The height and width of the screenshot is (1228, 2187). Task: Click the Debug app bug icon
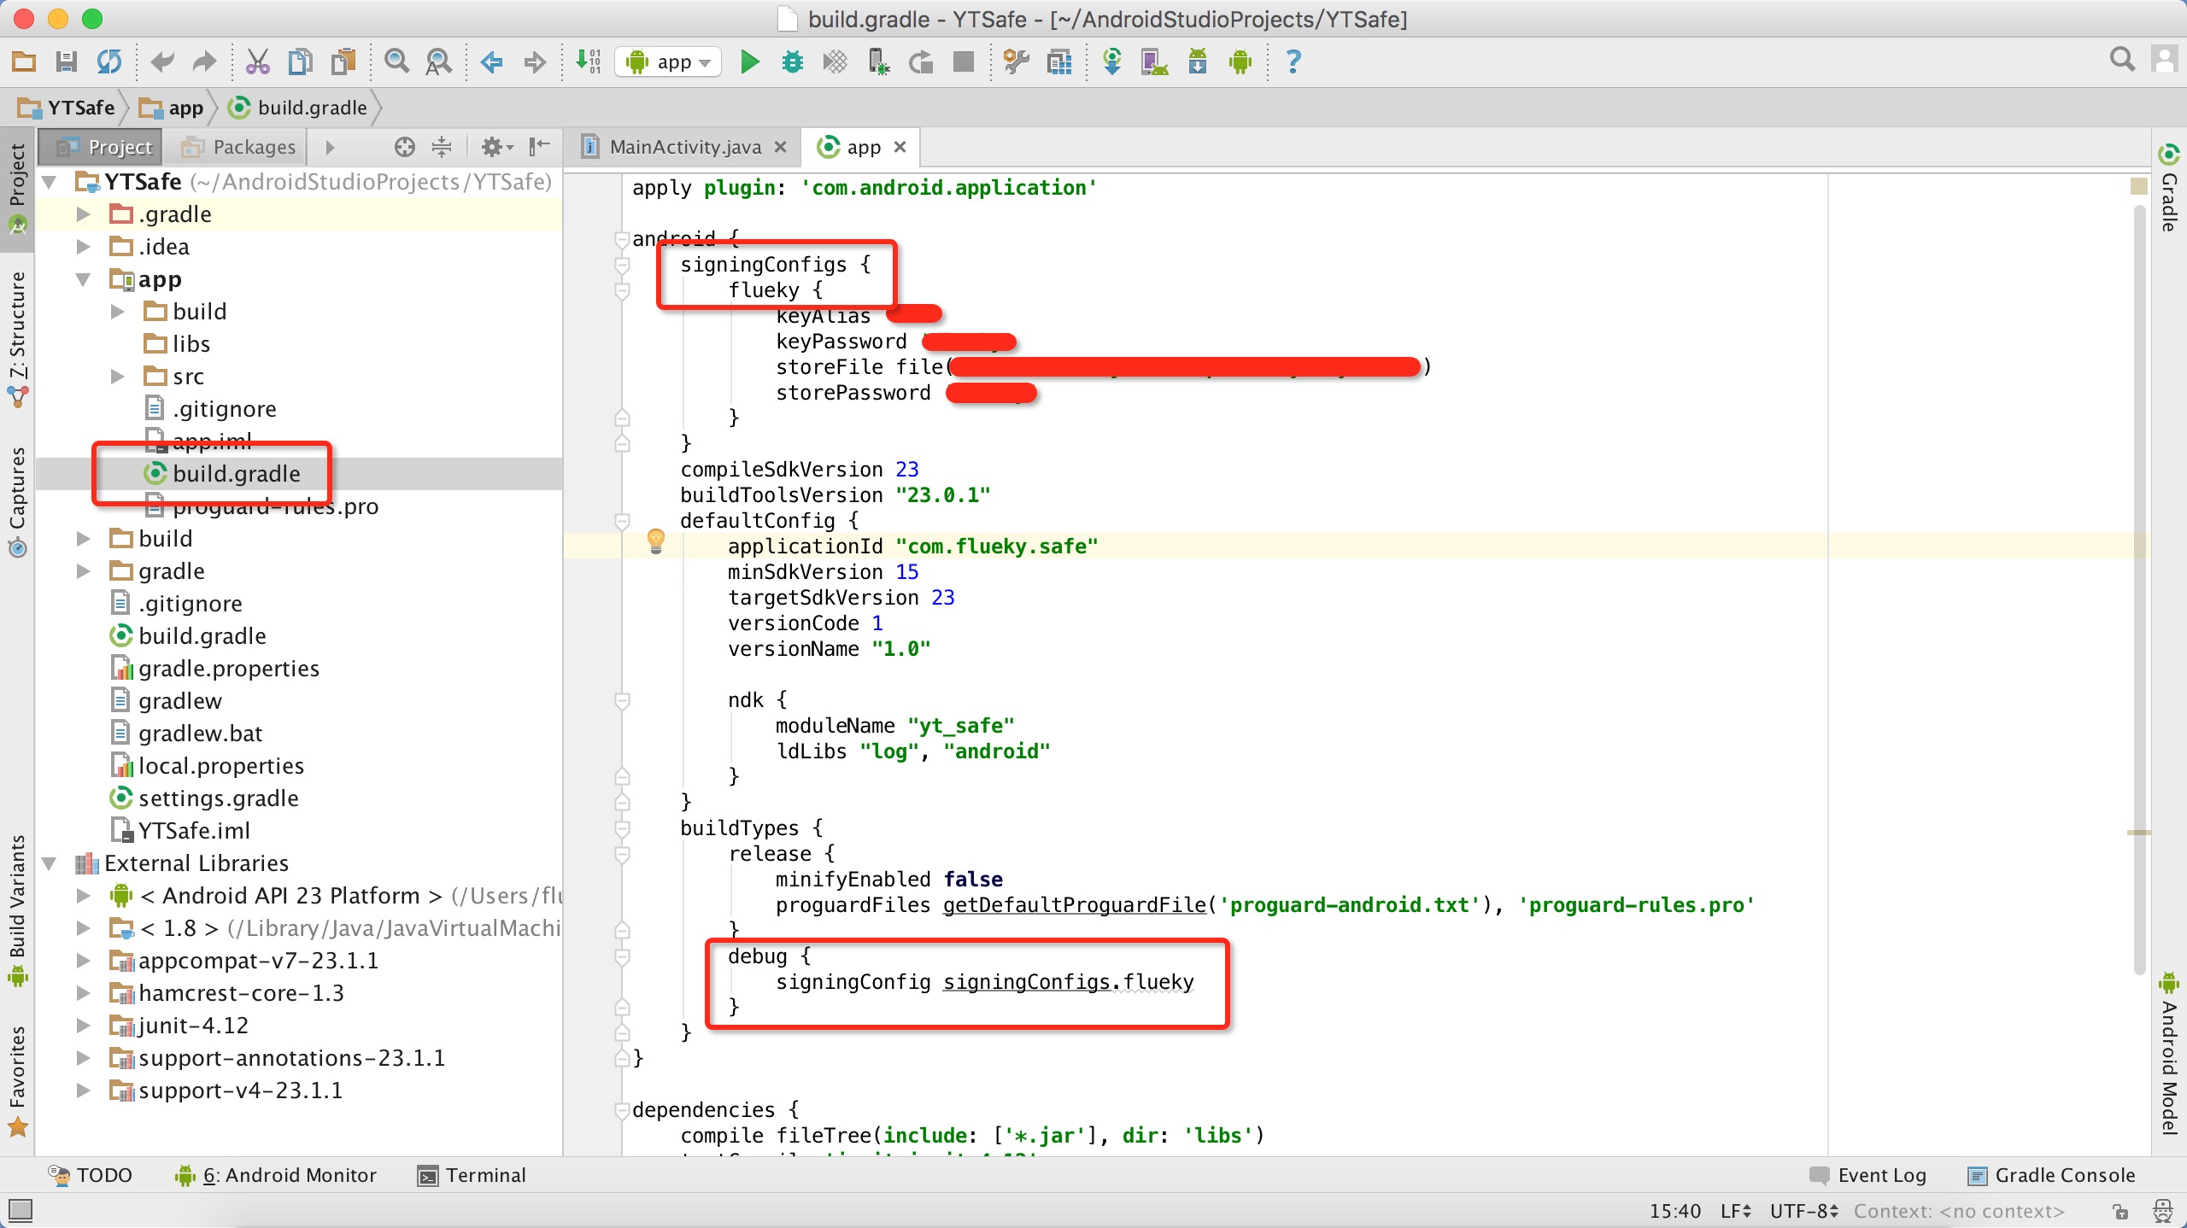coord(793,61)
